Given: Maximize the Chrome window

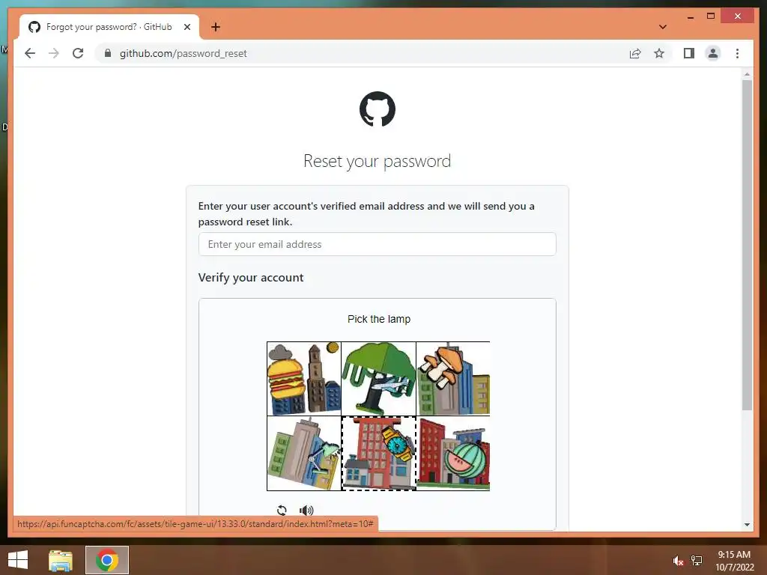Looking at the screenshot, I should click(711, 16).
